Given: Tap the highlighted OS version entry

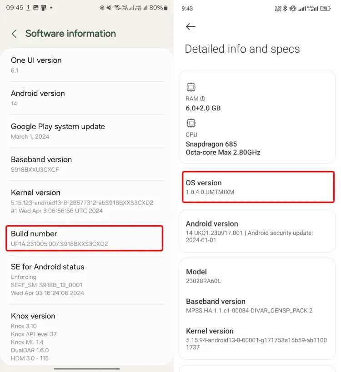Looking at the screenshot, I should [x=258, y=187].
